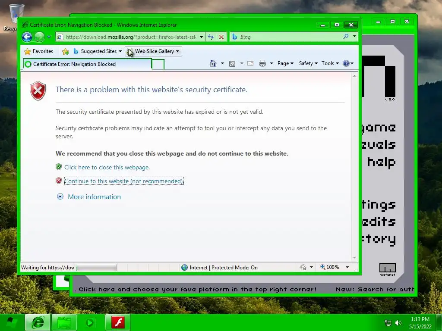Screen dimensions: 442x331
Task: Select 'help' in the game window
Action: [x=382, y=162]
